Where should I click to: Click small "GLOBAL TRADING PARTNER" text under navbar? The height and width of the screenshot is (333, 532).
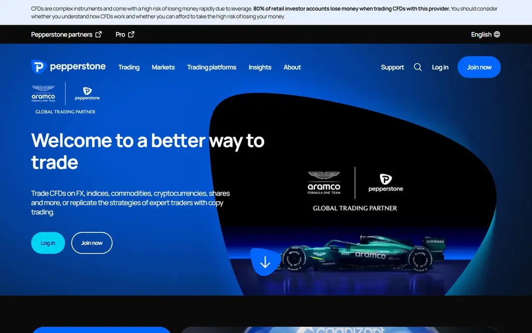pos(65,112)
